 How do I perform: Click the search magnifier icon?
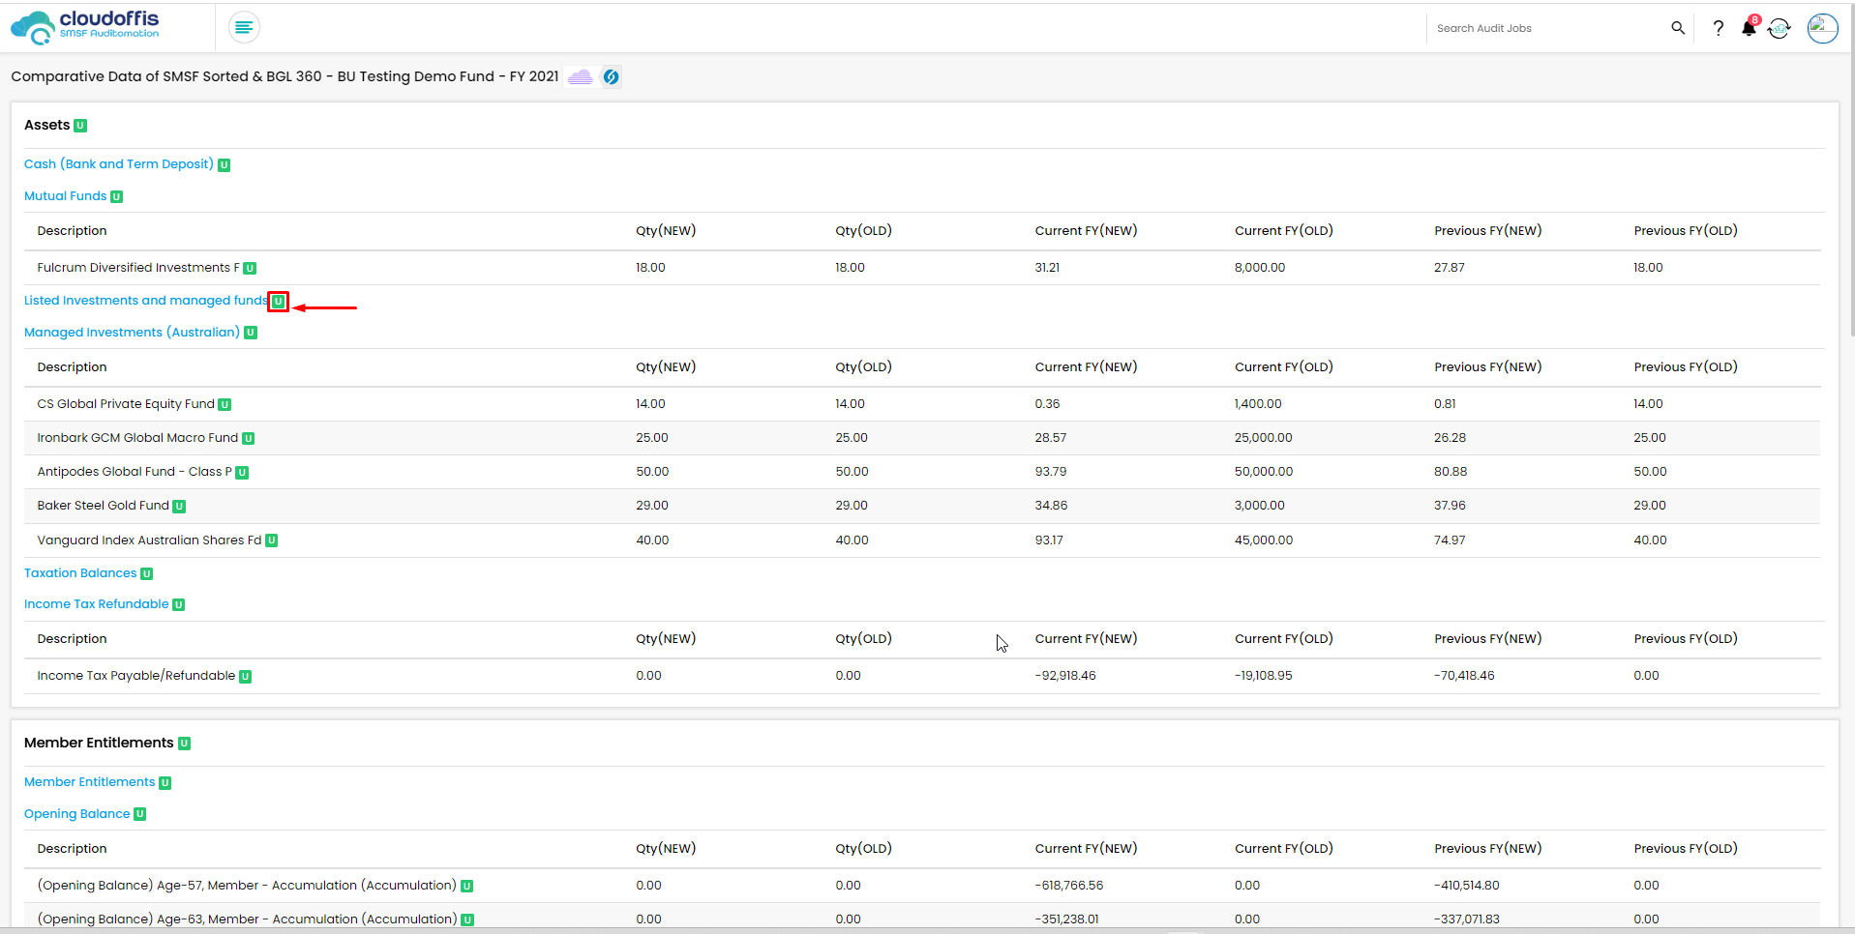click(x=1678, y=28)
